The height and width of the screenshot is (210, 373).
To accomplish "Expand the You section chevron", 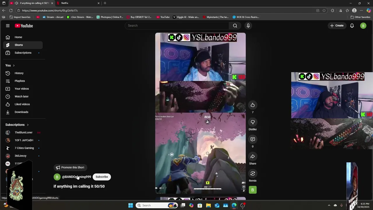I will pyautogui.click(x=14, y=65).
